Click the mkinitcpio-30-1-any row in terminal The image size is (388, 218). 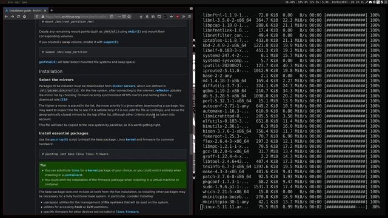(x=291, y=202)
